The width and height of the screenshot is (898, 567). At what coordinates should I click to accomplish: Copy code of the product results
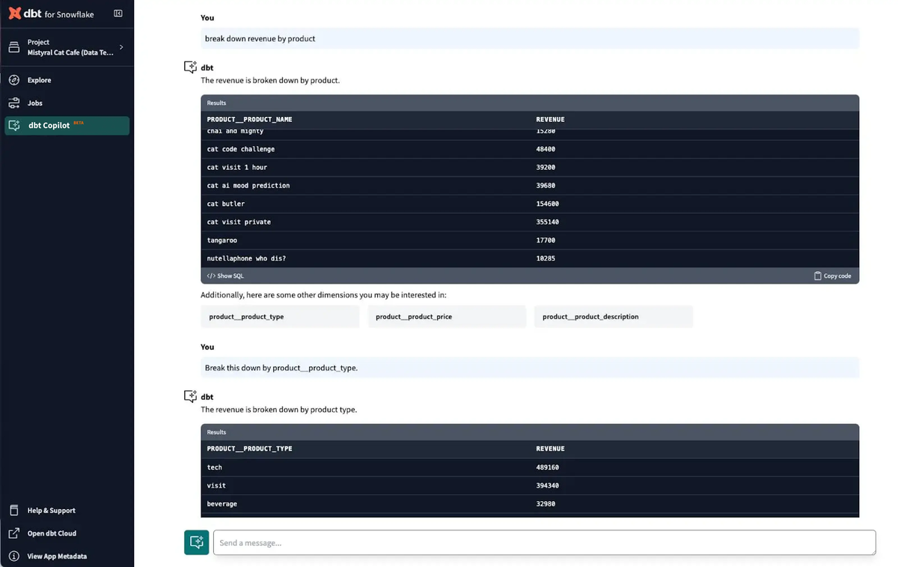[x=833, y=276]
